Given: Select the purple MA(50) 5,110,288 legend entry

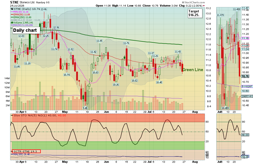Looking at the screenshot, I should [x=22, y=25].
